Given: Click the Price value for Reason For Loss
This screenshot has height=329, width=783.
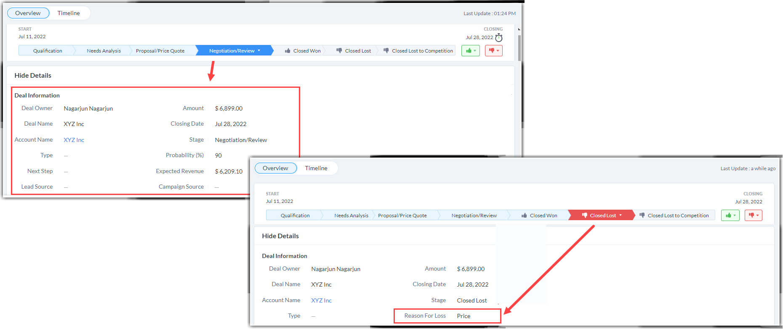Looking at the screenshot, I should (463, 316).
